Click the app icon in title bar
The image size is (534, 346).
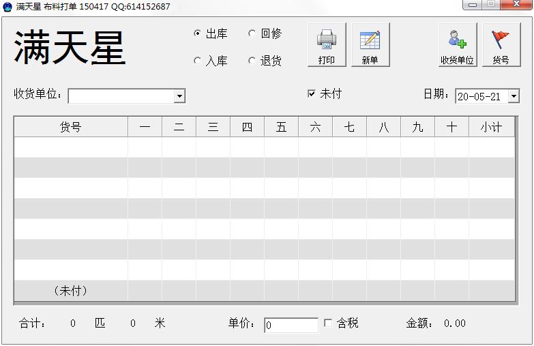(8, 7)
